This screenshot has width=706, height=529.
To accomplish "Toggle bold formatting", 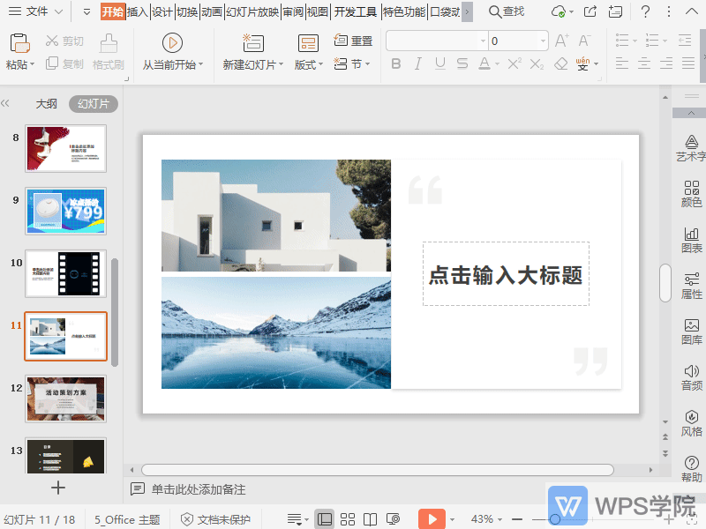I will click(395, 63).
